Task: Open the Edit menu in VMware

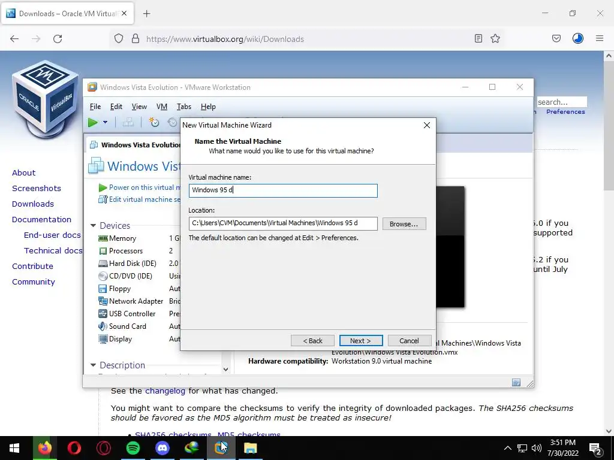Action: (116, 107)
